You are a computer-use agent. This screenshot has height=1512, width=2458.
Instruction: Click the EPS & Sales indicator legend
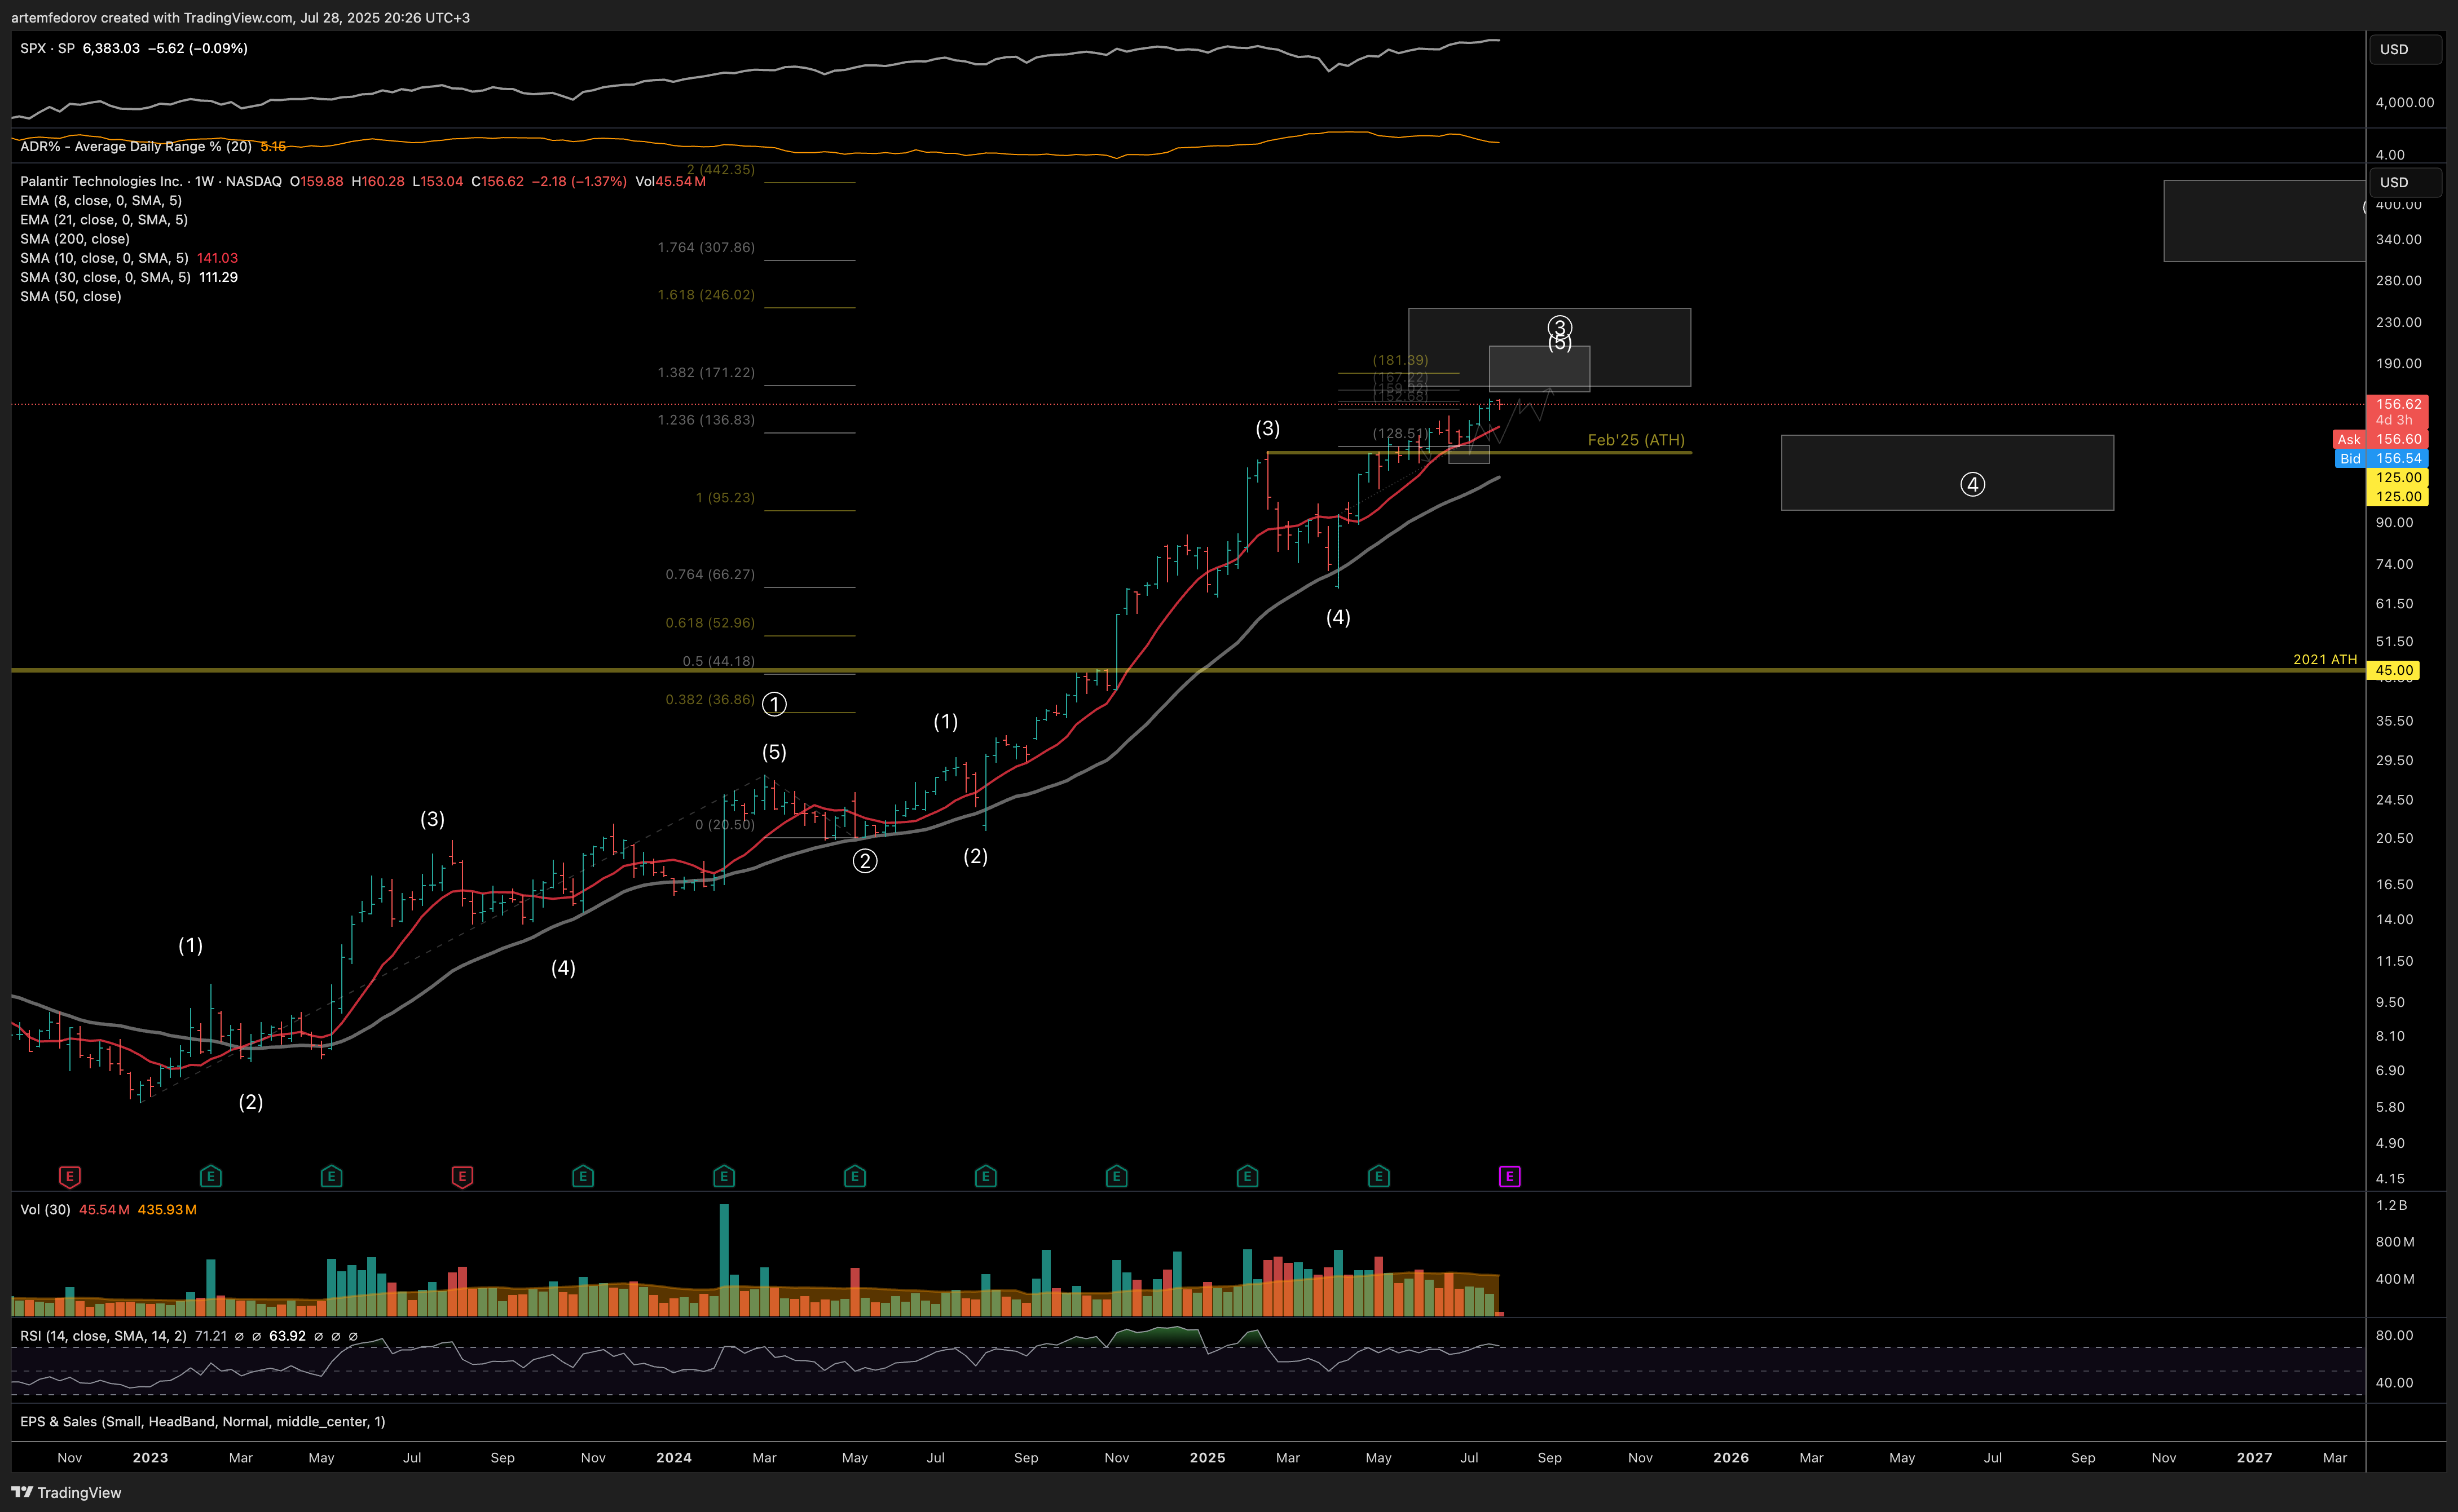coord(202,1421)
